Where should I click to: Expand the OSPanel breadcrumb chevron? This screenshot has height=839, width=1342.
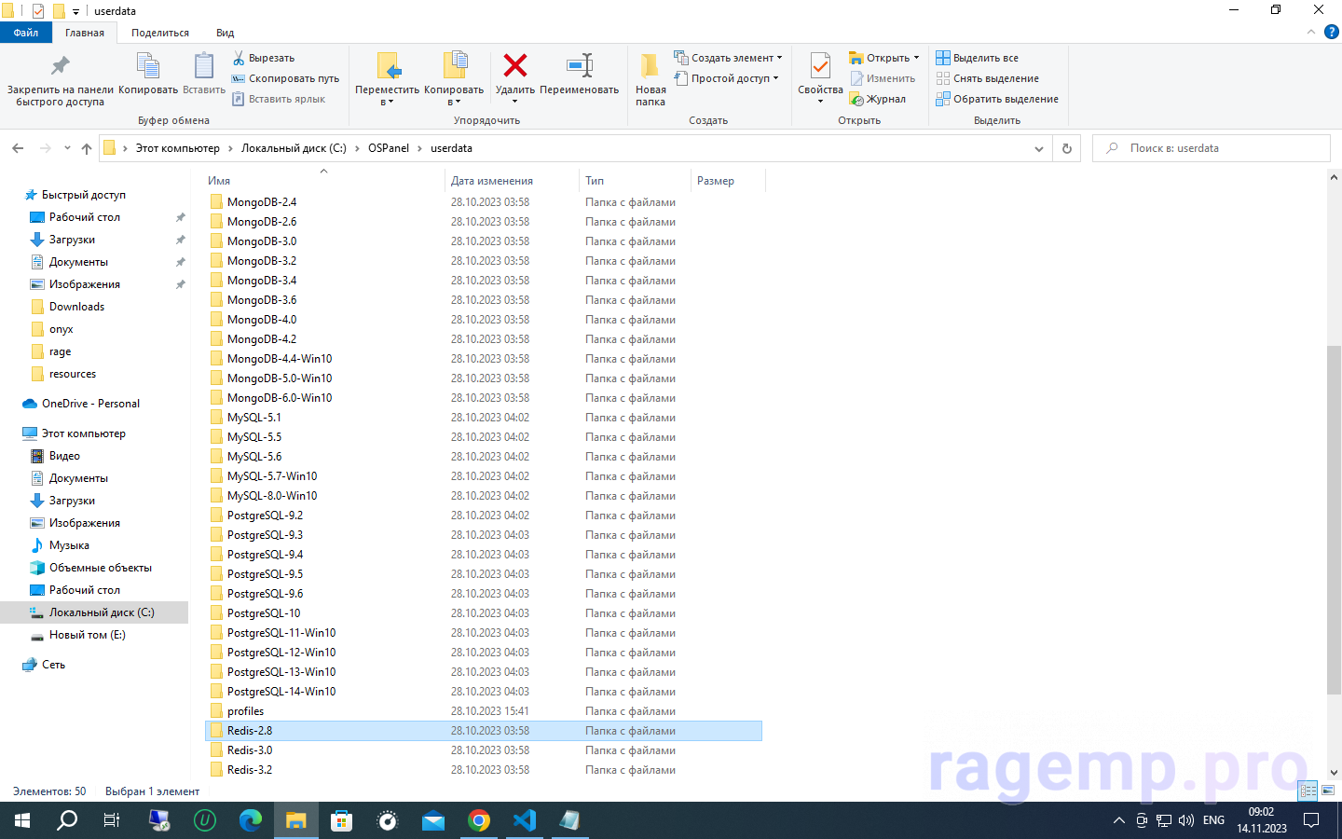(x=420, y=148)
